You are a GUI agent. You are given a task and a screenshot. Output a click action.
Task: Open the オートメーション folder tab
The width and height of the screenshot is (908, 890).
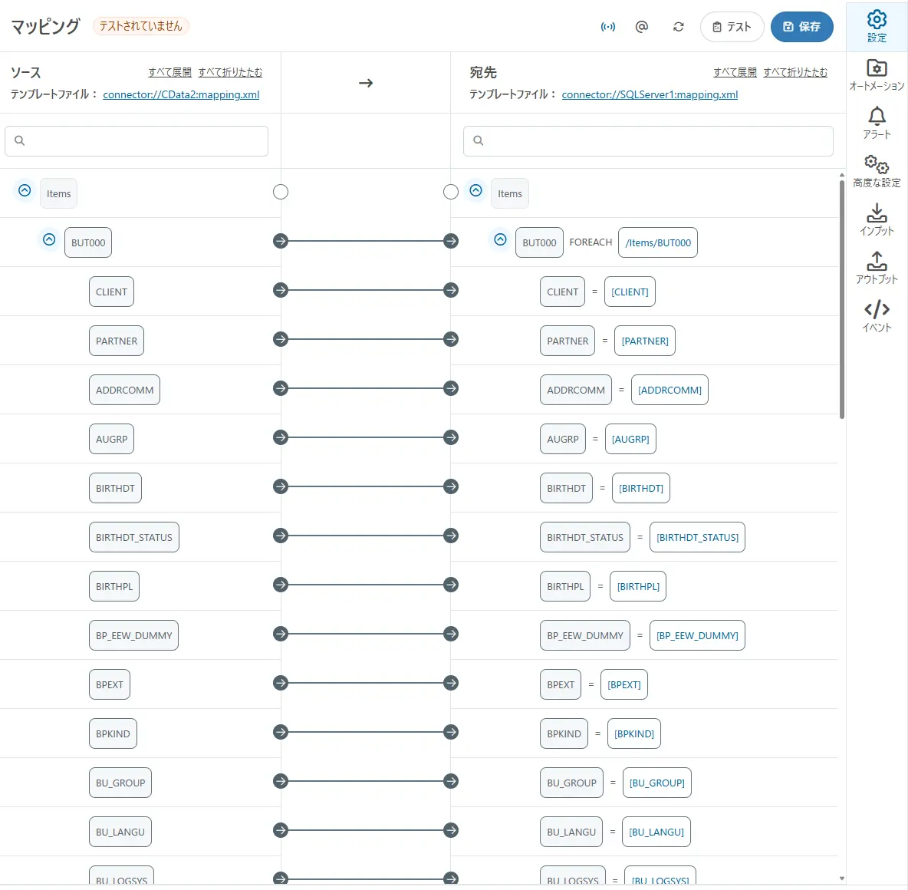[x=877, y=74]
